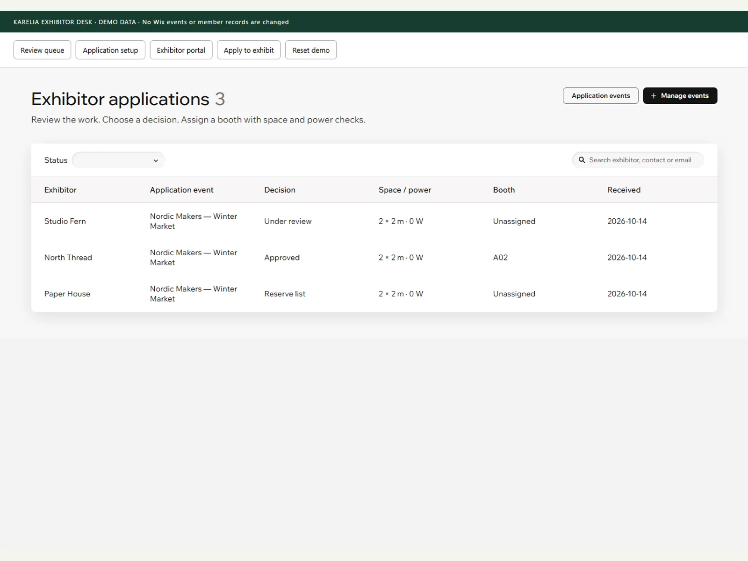
Task: Click the search magnifier icon
Action: [x=582, y=160]
